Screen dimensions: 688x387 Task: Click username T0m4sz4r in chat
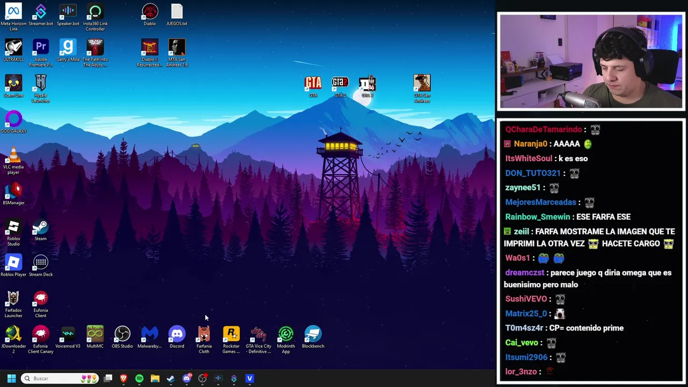point(524,328)
